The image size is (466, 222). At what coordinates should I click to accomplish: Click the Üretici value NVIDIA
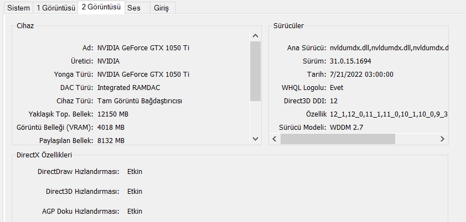tap(108, 61)
